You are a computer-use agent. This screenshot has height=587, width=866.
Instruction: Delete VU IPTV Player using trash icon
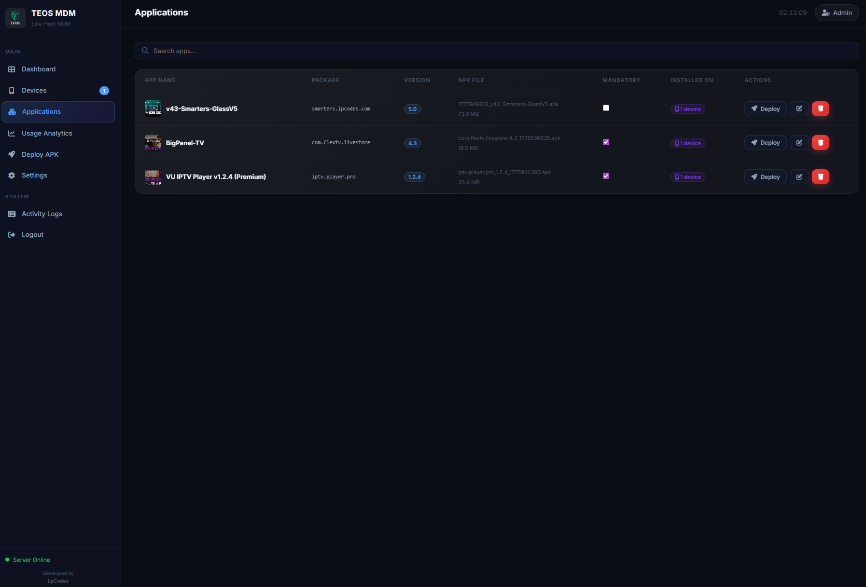tap(820, 177)
